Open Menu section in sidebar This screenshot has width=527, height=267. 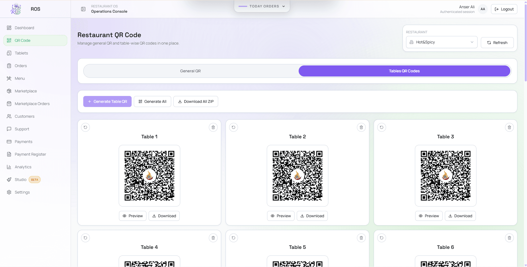tap(35, 78)
